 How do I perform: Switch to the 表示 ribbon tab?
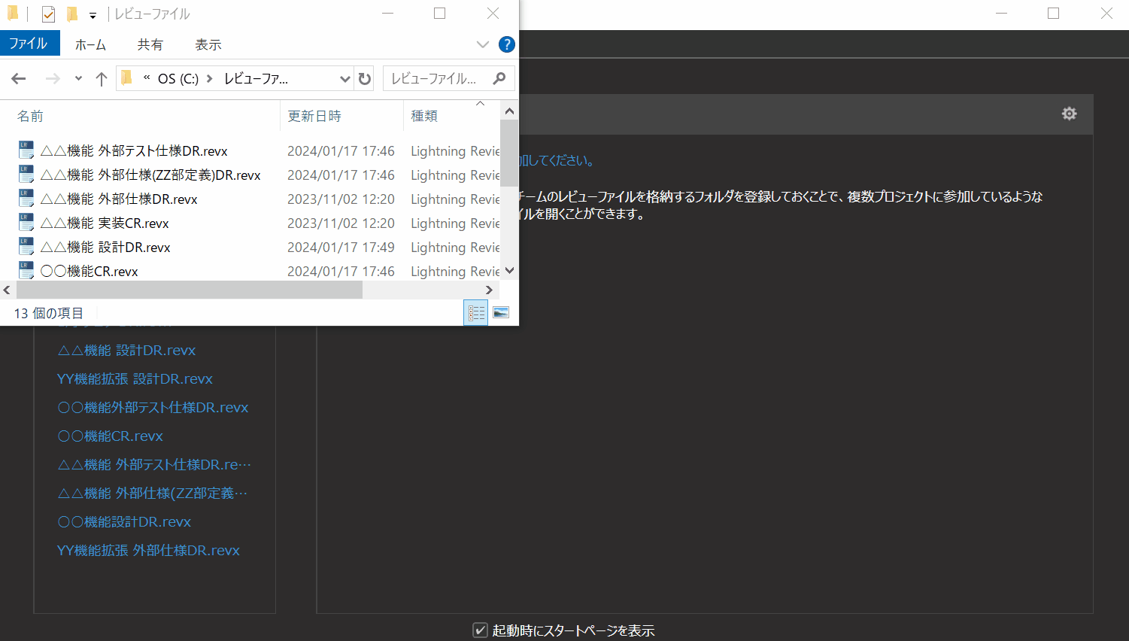208,45
